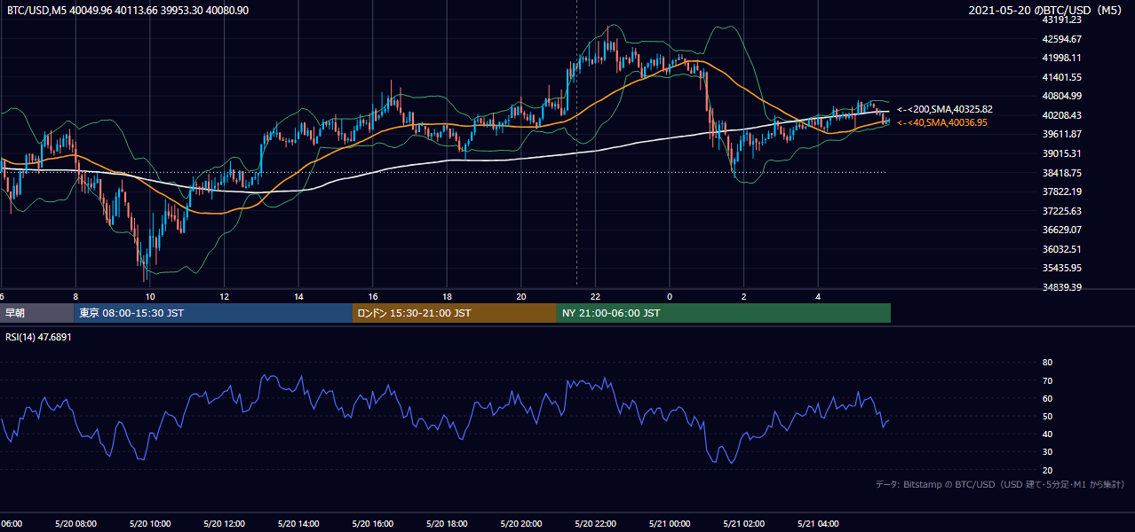
Task: Click the 38418.75 price axis label
Action: pyautogui.click(x=1061, y=173)
